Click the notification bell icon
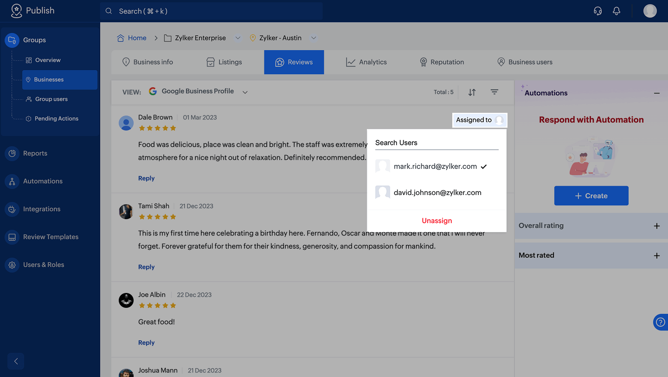The image size is (668, 377). tap(617, 11)
